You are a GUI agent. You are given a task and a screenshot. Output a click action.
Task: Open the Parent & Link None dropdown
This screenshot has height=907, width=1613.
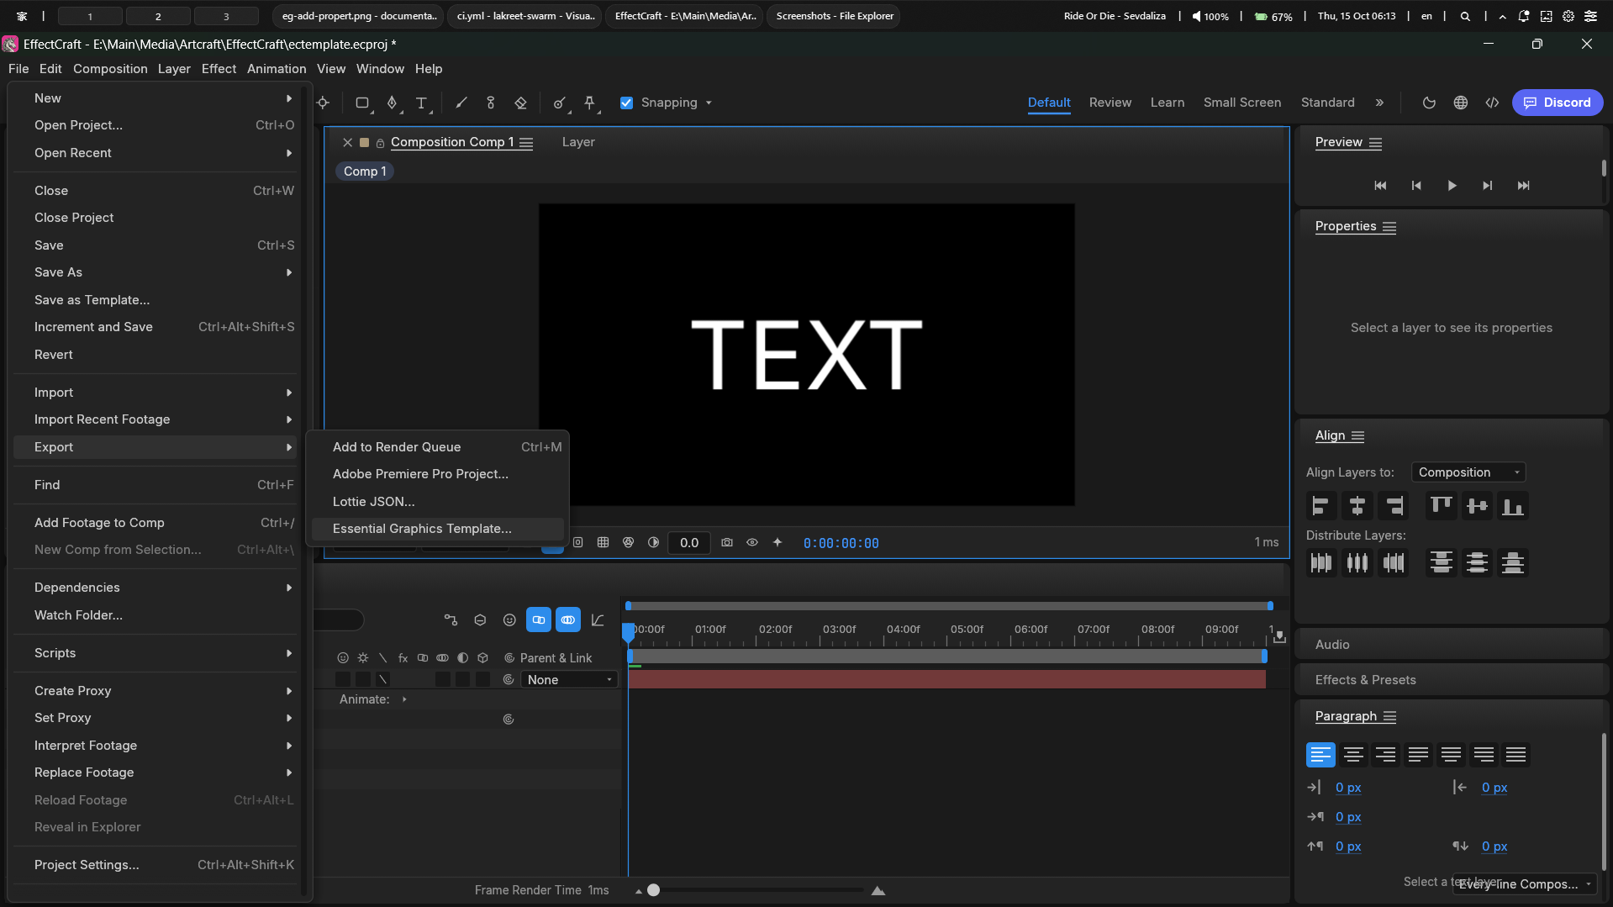pyautogui.click(x=569, y=680)
